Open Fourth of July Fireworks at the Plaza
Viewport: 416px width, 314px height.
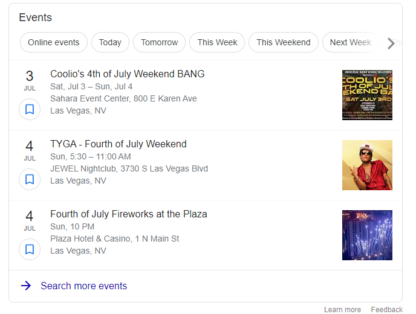click(x=129, y=214)
